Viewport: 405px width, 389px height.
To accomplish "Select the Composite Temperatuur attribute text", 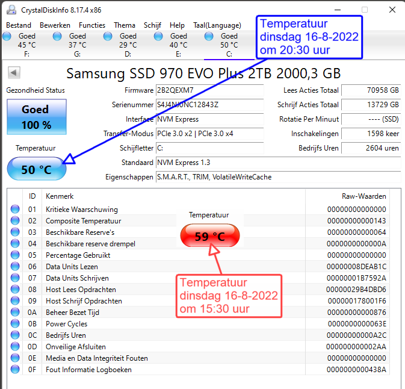I will pyautogui.click(x=84, y=221).
